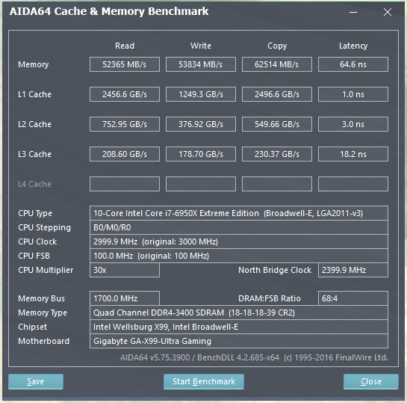Click the CPU Type label
Viewport: 407px width, 403px height.
coord(35,213)
